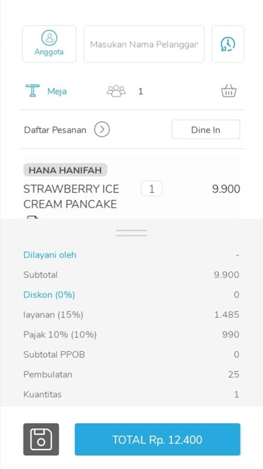Open order history clock icon
The height and width of the screenshot is (469, 263).
[x=228, y=44]
